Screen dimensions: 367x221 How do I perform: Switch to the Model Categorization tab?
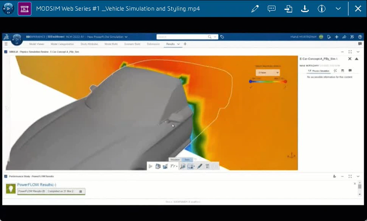[x=62, y=44]
